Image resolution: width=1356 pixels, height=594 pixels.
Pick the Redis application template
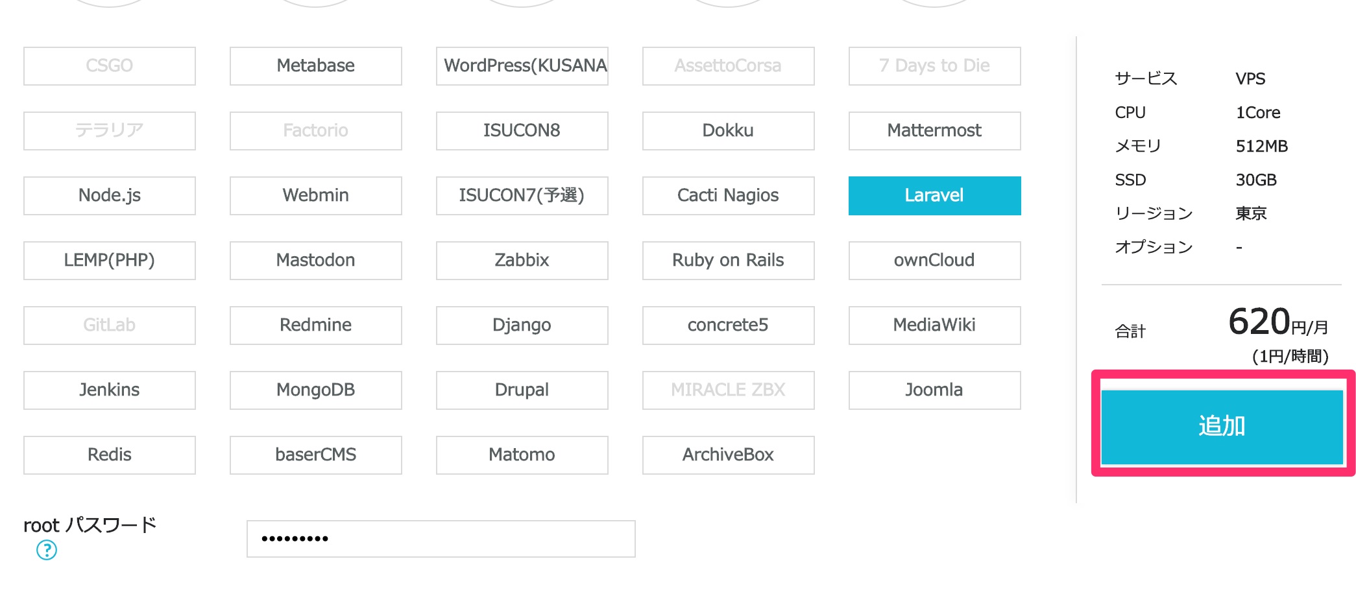point(109,455)
